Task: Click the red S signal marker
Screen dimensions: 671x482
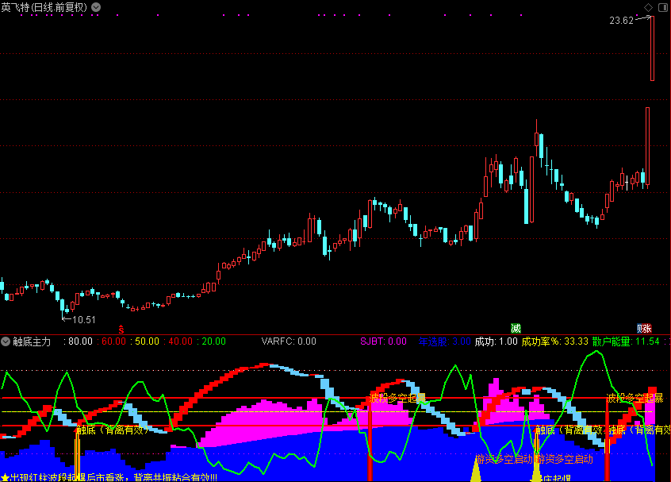Action: 121,329
